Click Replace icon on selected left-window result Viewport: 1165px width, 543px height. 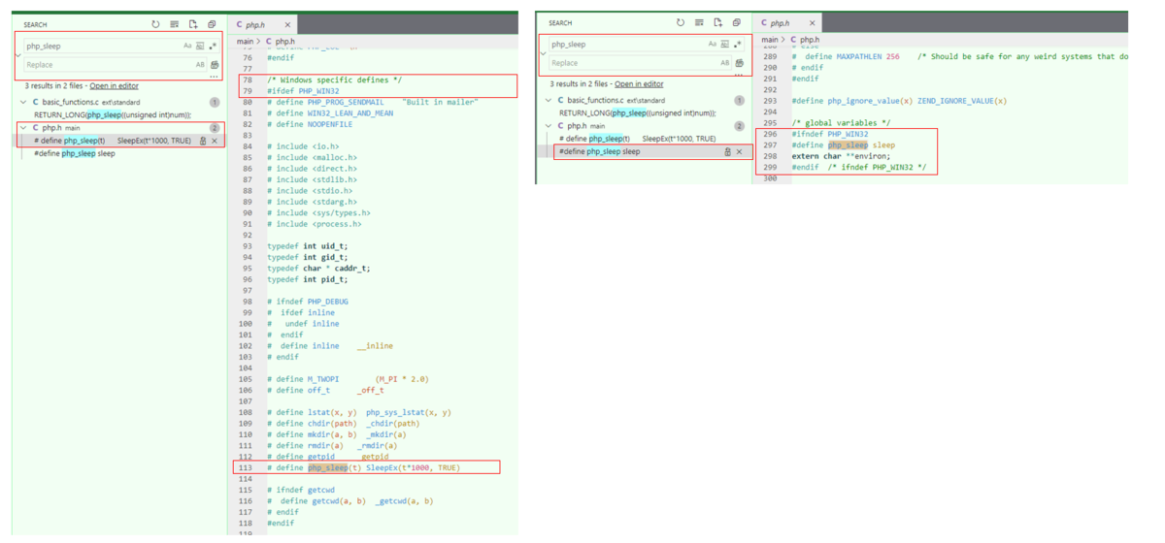tap(202, 141)
